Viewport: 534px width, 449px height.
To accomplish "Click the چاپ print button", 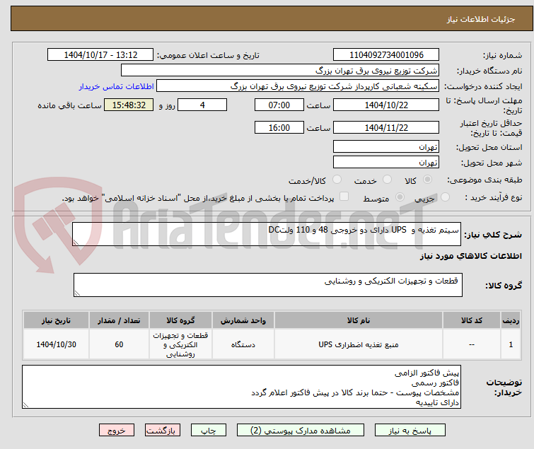I will 209,431.
